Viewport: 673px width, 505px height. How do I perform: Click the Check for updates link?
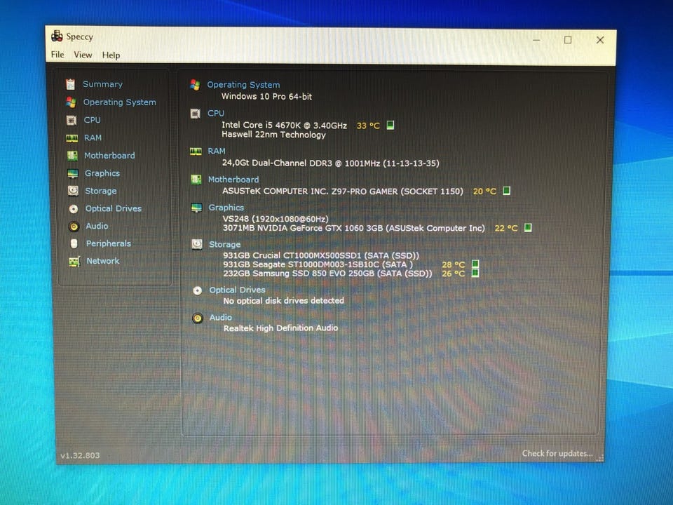(x=557, y=454)
